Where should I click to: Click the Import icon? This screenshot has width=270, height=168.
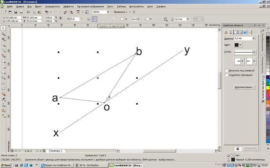tap(65, 12)
